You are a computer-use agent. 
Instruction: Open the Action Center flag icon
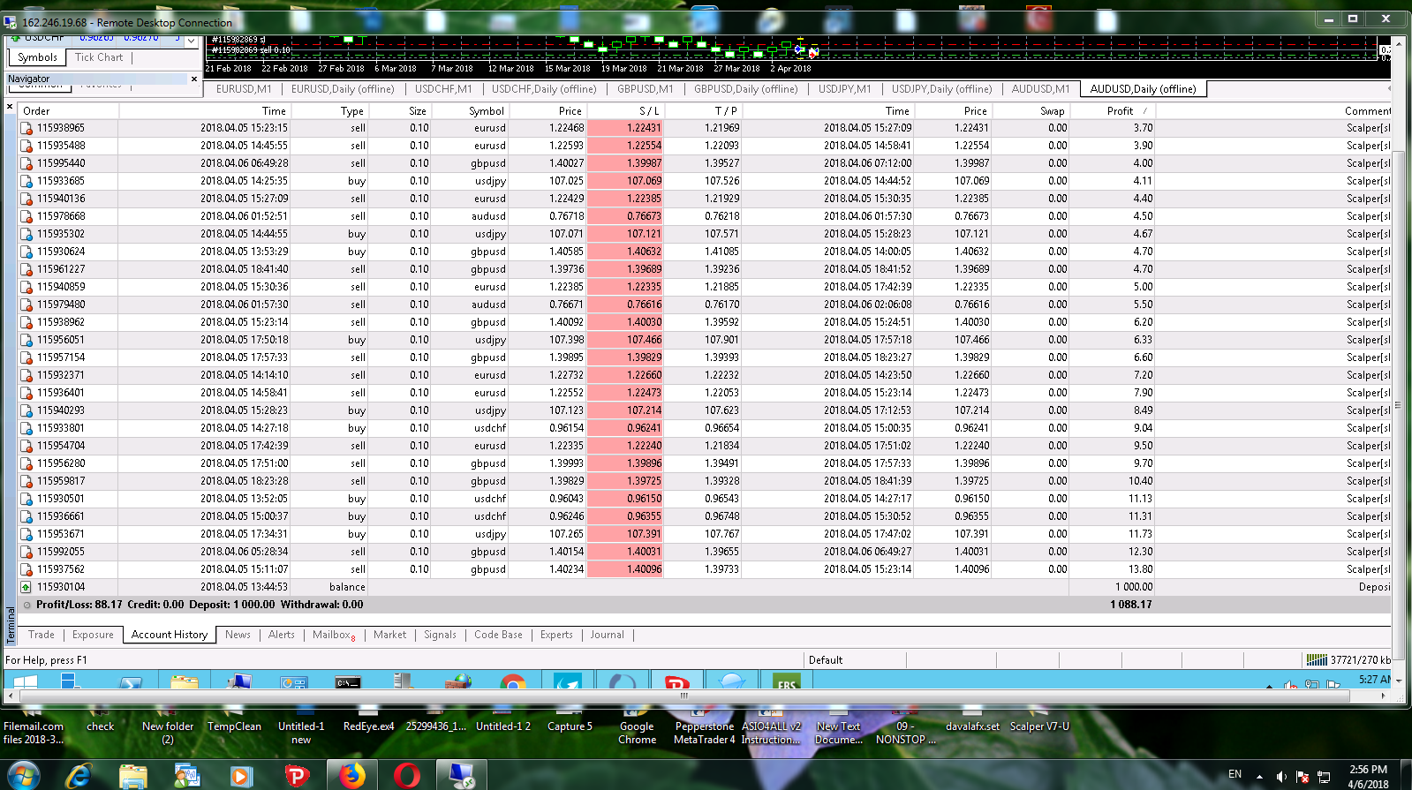(1303, 776)
